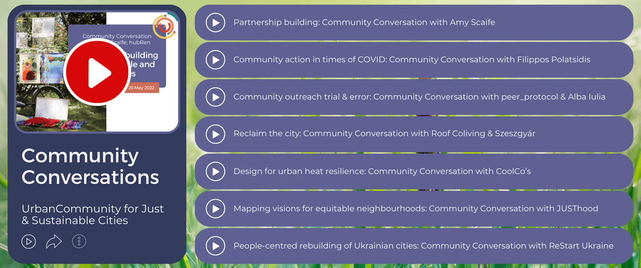Click the large red play button on the video
Image resolution: width=641 pixels, height=268 pixels.
pyautogui.click(x=96, y=73)
